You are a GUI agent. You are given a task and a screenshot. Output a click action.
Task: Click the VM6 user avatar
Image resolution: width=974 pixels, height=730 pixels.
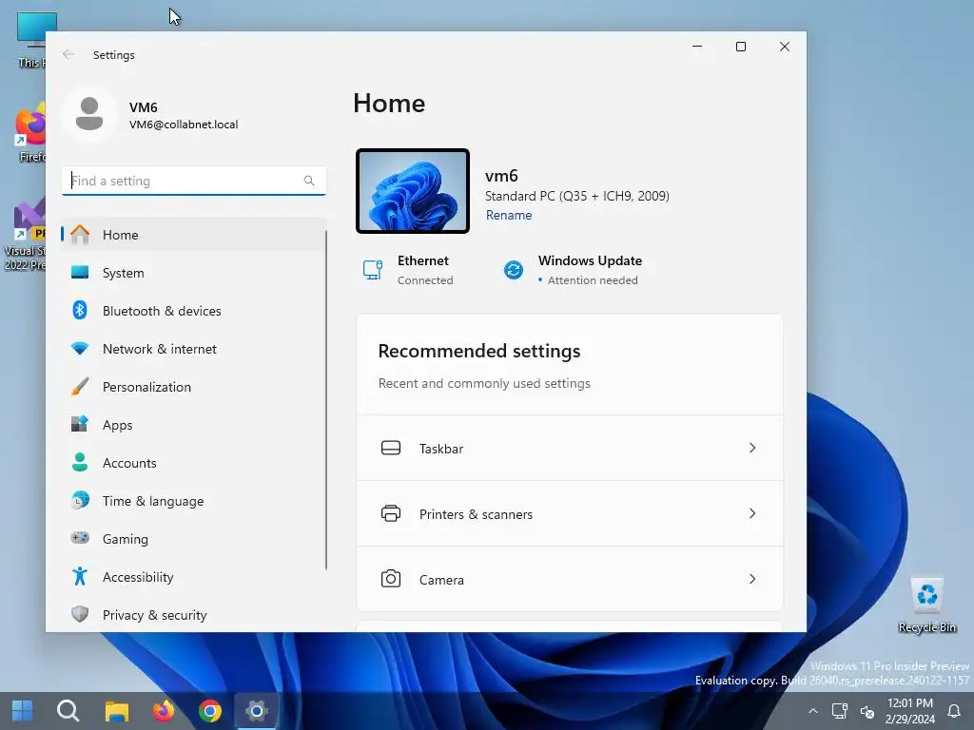(x=89, y=114)
